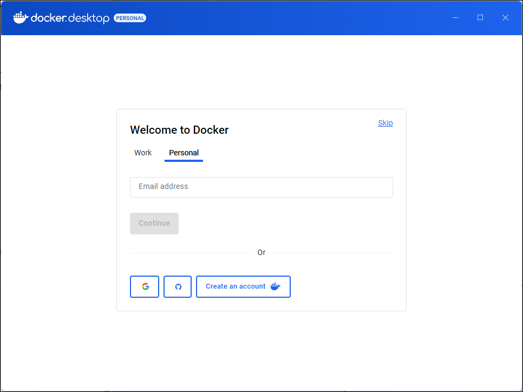The image size is (523, 392).
Task: Sign in with the Google icon button
Action: 145,286
